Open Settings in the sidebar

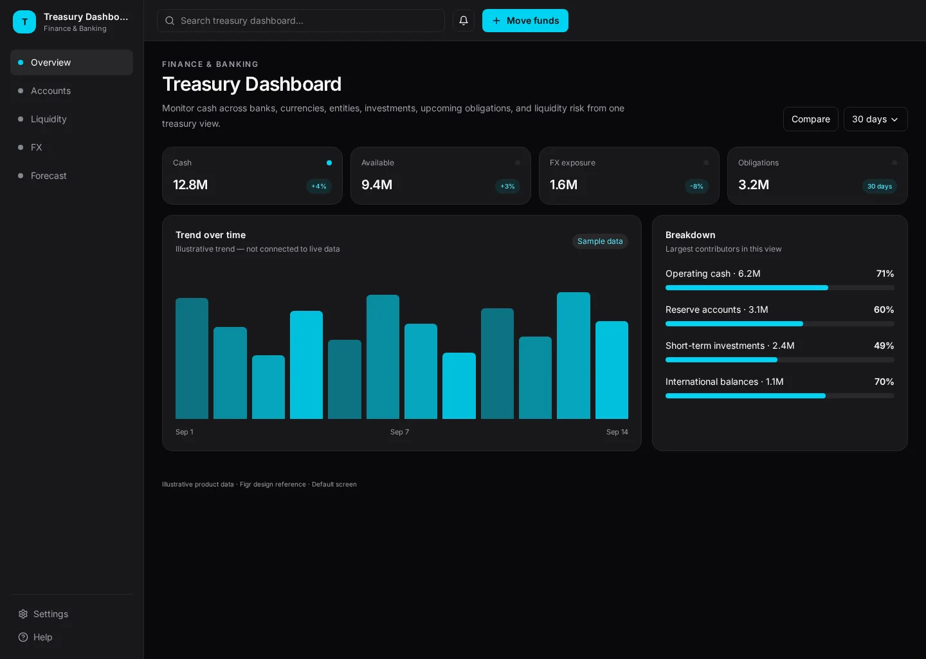(71, 614)
